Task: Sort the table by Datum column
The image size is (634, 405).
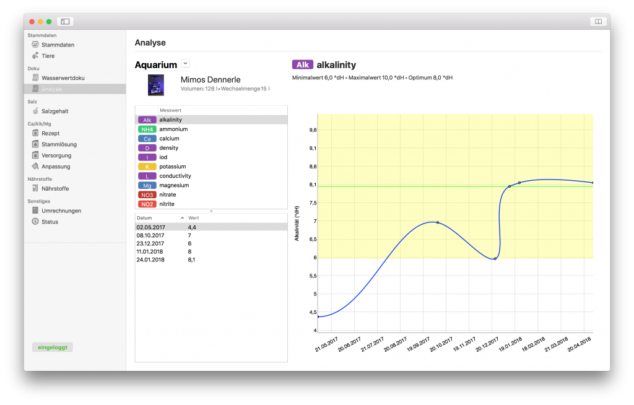Action: [160, 218]
